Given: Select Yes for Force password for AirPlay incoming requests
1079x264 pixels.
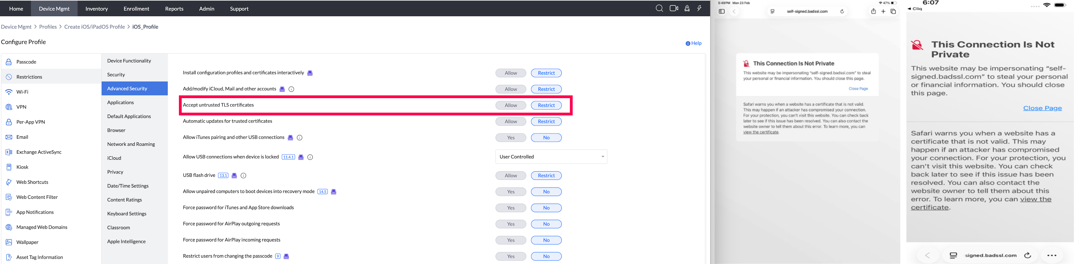Looking at the screenshot, I should click(x=511, y=240).
